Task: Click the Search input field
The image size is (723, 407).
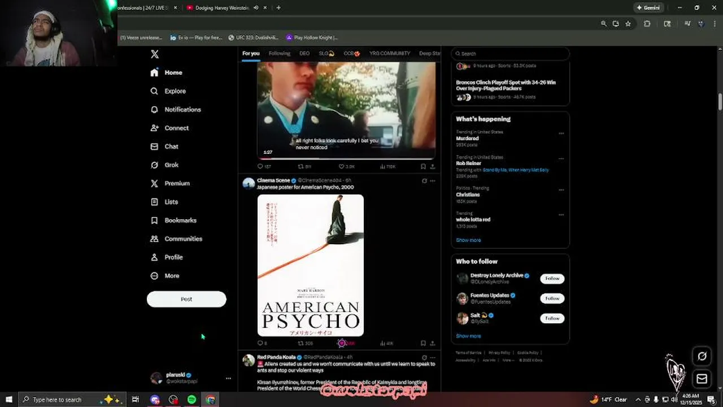Action: click(510, 54)
